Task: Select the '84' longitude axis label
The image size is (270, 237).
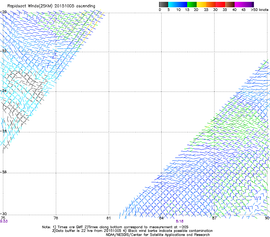Action: (x=161, y=218)
